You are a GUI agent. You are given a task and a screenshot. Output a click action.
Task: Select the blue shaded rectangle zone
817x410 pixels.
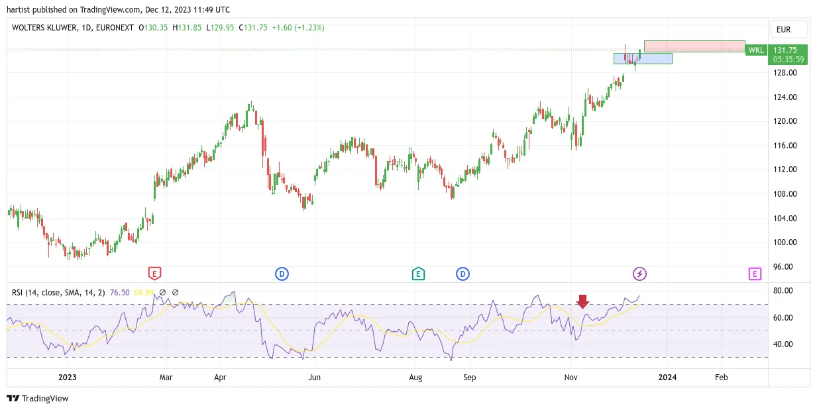(x=643, y=58)
